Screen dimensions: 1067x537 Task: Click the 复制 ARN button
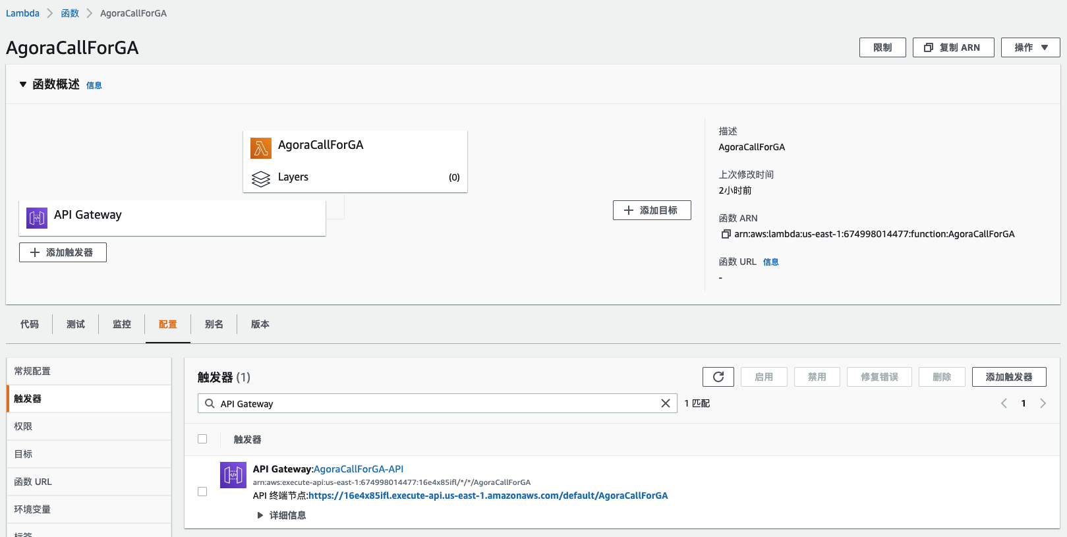[953, 47]
